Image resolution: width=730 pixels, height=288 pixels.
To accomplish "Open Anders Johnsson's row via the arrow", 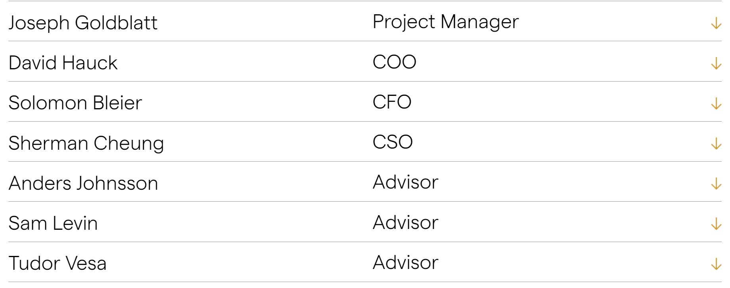I will 716,183.
